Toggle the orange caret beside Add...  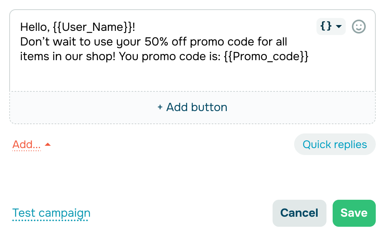[48, 144]
